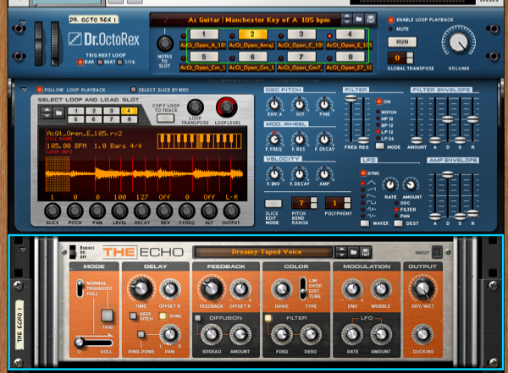Click the Slice Edit Mode button
508x373 pixels.
click(273, 203)
